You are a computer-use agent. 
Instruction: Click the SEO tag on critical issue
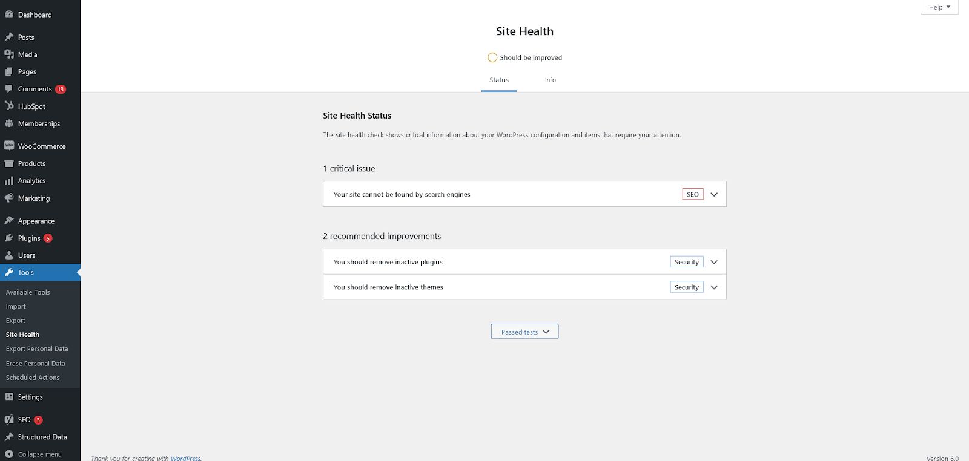click(x=693, y=194)
